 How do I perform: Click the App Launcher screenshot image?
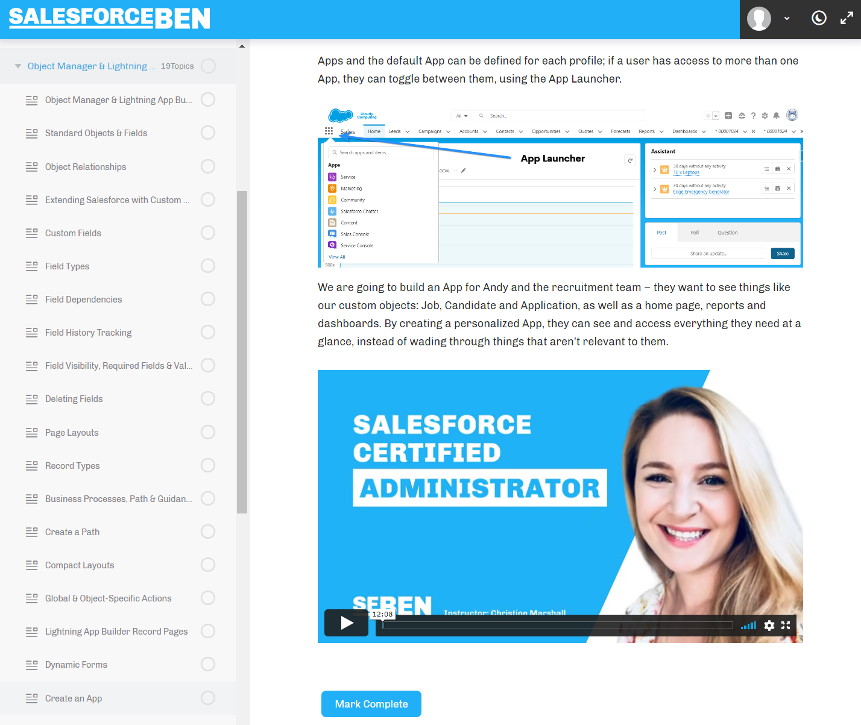point(560,187)
